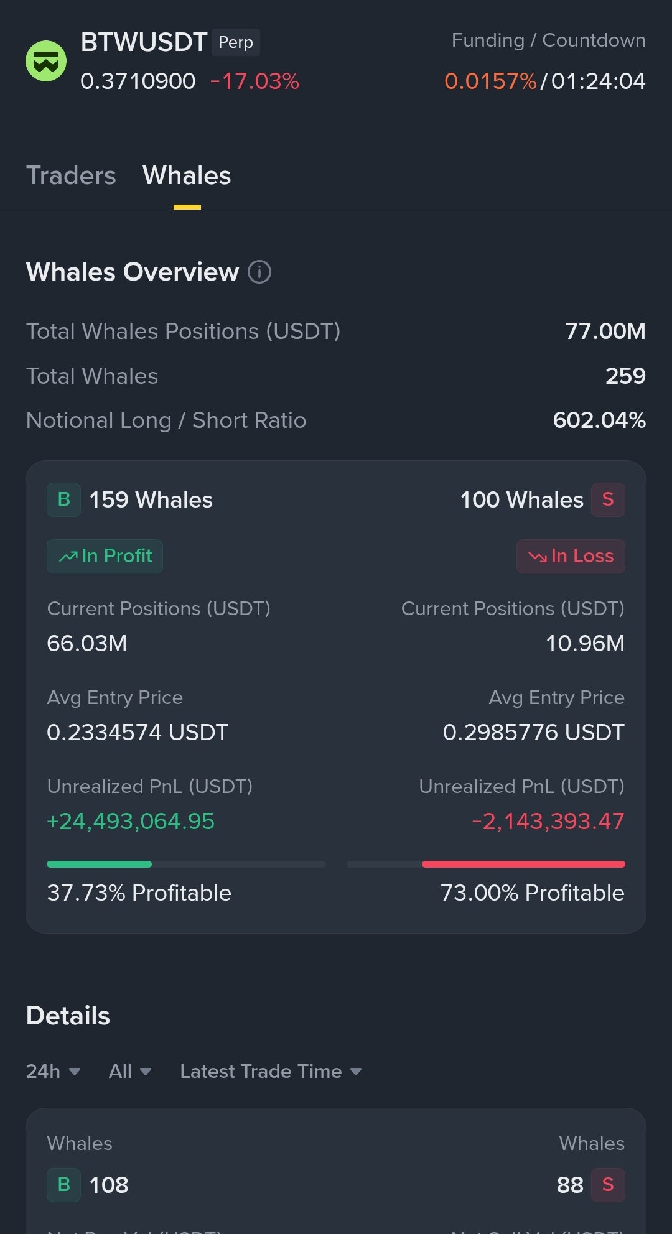
Task: Tap the long Unrealized PnL +24,493,064.95 value
Action: pyautogui.click(x=131, y=821)
